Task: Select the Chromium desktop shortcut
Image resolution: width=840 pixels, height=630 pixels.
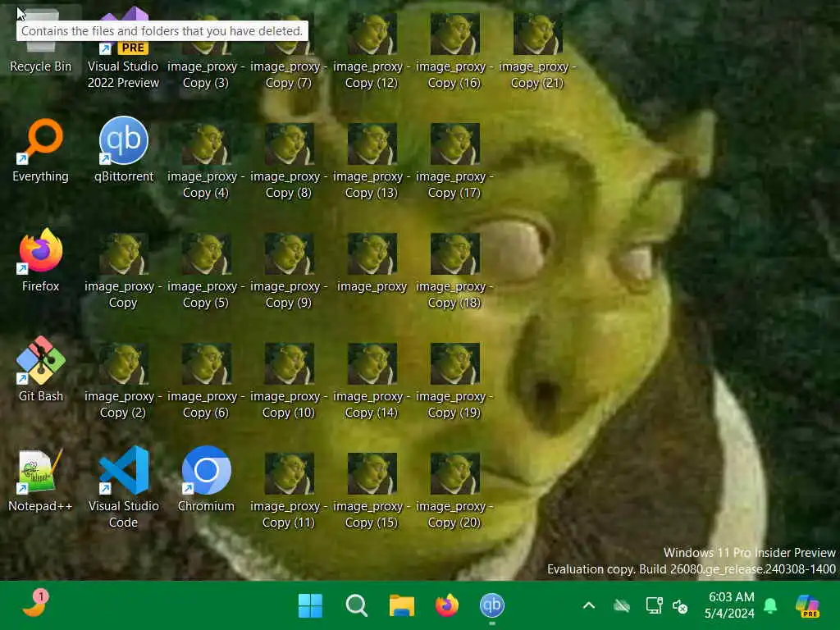Action: point(206,481)
